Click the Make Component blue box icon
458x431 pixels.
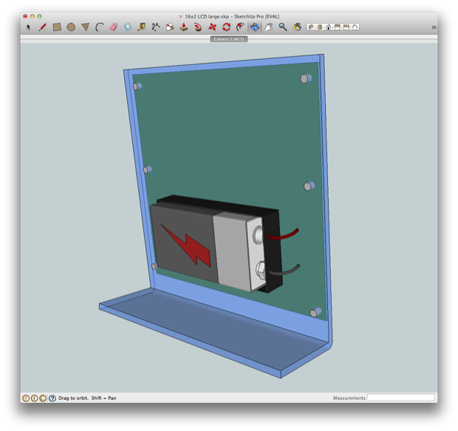point(128,27)
